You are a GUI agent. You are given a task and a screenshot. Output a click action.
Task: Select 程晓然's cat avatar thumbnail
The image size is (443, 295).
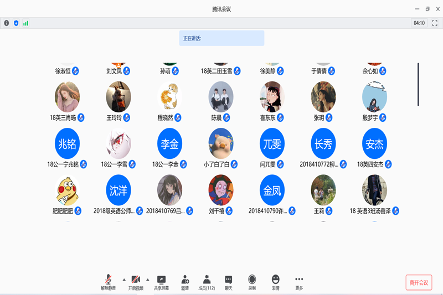click(x=169, y=97)
